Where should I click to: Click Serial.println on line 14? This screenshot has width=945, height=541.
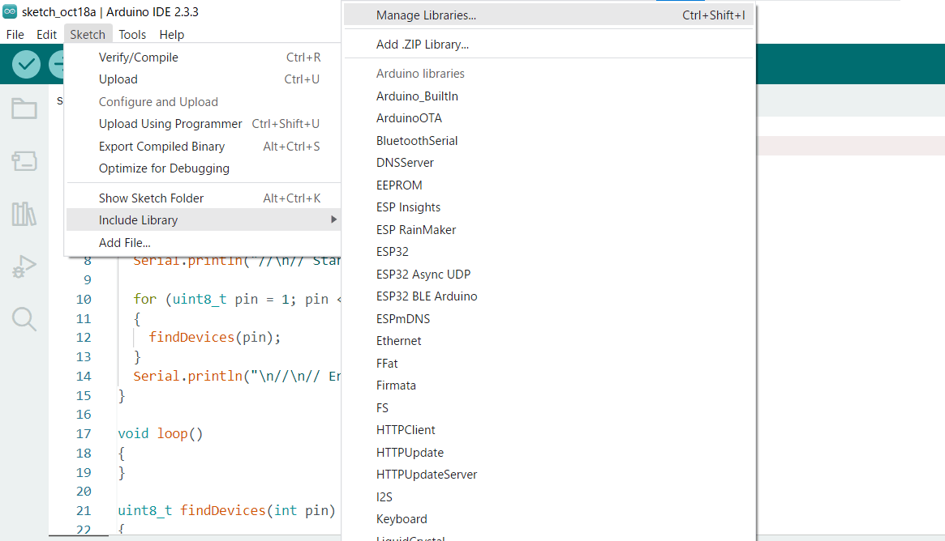[187, 376]
